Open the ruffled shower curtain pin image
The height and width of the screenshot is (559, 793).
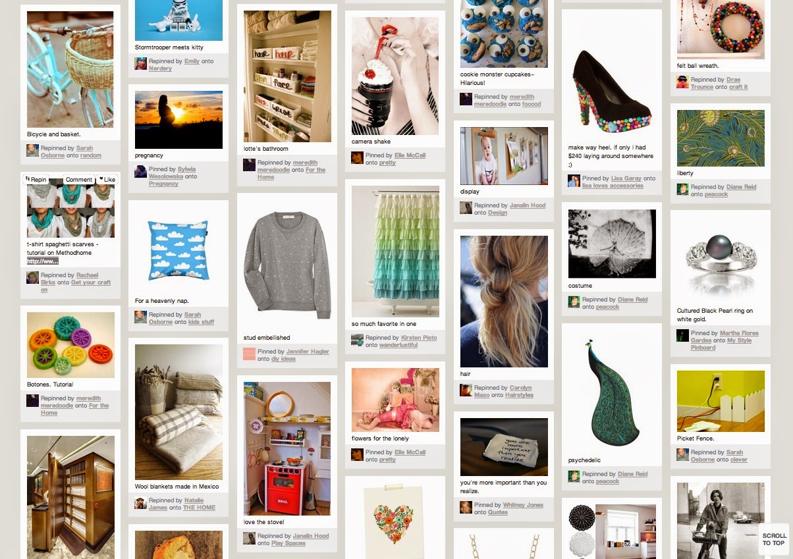[x=395, y=252]
